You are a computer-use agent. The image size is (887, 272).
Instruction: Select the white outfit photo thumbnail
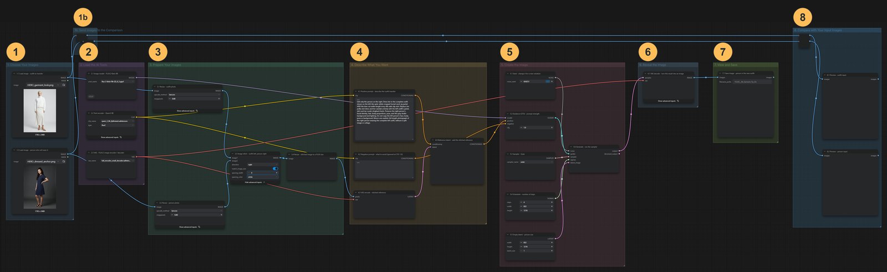(x=39, y=111)
